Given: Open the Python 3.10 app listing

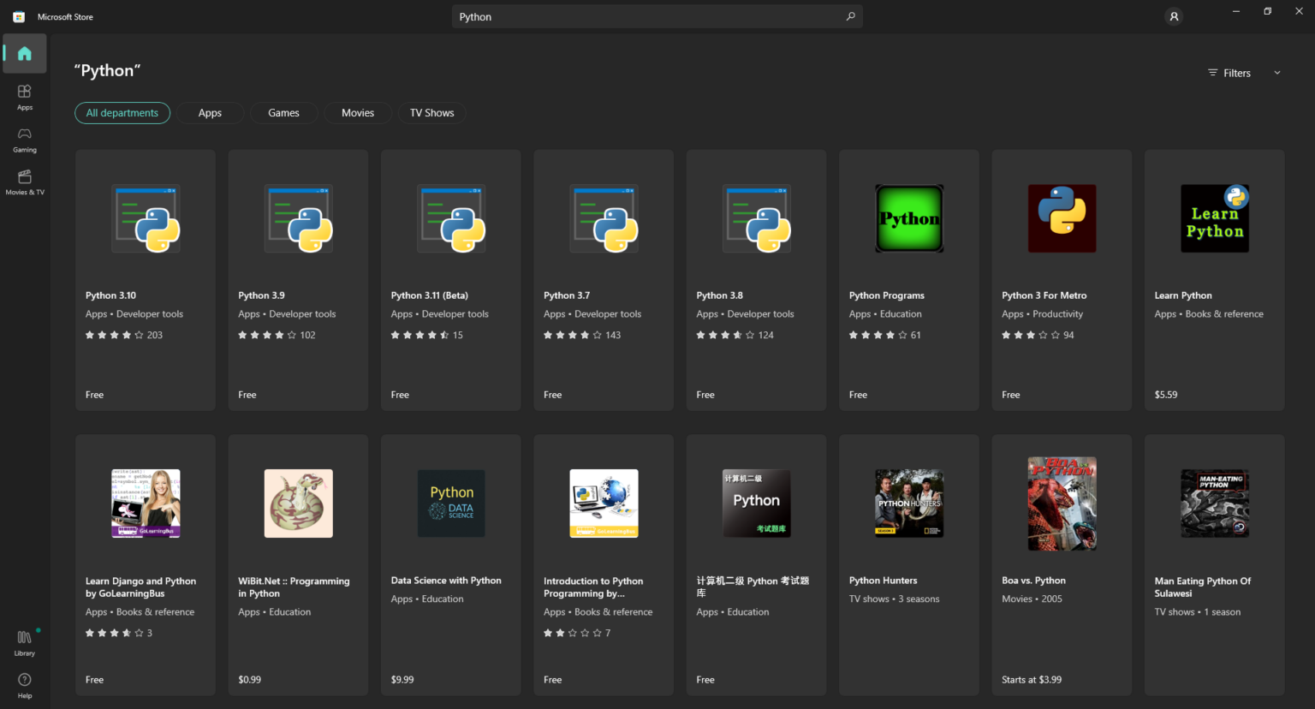Looking at the screenshot, I should pos(145,280).
